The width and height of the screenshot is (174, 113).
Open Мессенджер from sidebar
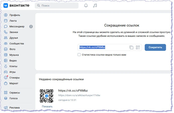17,26
